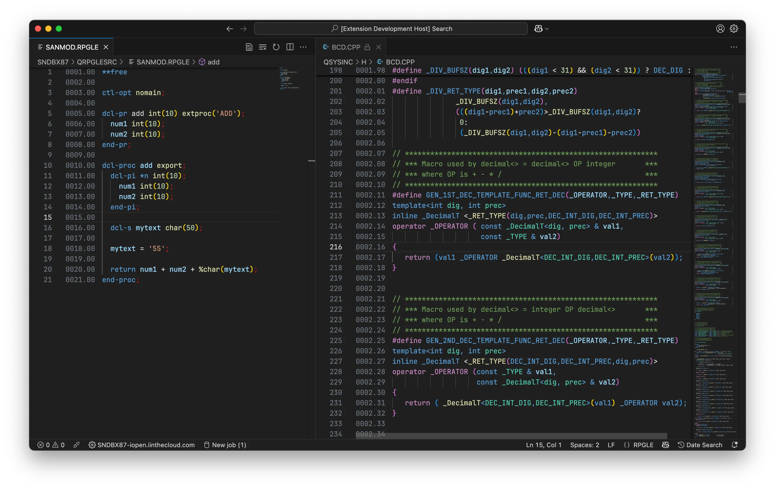The height and width of the screenshot is (489, 775).
Task: Click the chevron after QRPGLESRC breadcrumb
Action: 121,62
